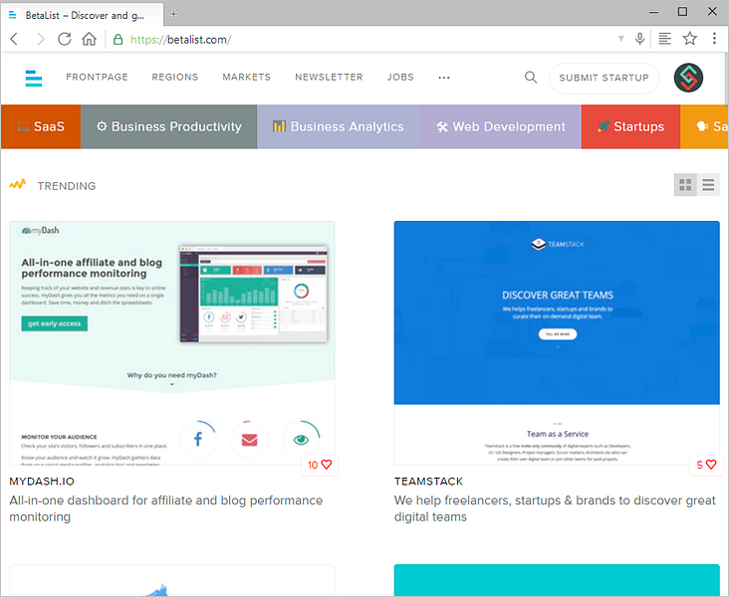This screenshot has height=597, width=729.
Task: Open the JOBS nav item
Action: click(x=400, y=78)
